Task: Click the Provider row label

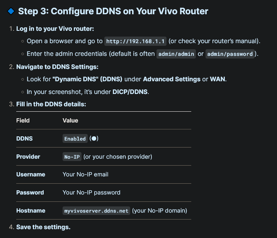Action: tap(28, 157)
